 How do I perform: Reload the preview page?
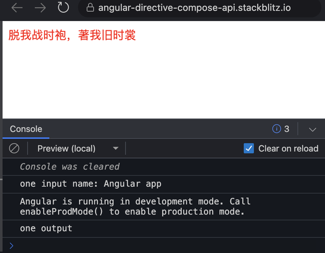pos(63,8)
